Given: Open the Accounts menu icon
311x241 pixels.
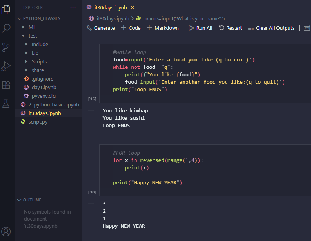Looking at the screenshot, I should coord(6,232).
